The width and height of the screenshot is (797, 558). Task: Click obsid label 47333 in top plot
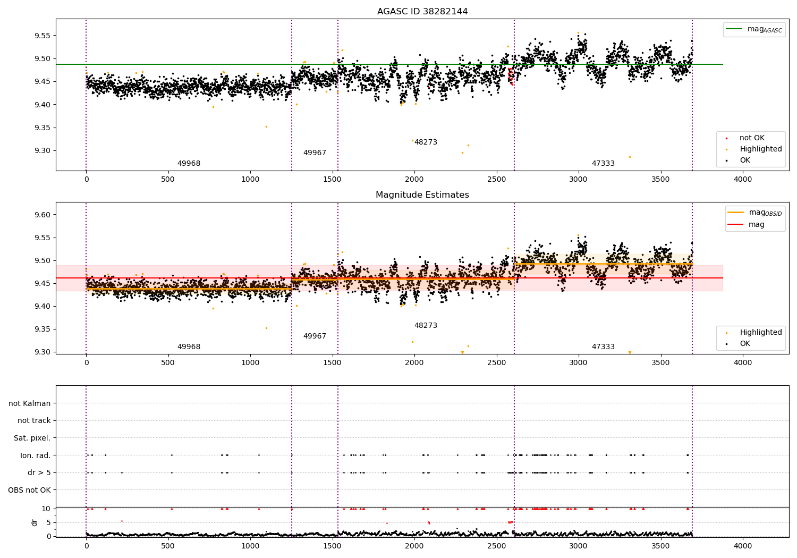603,164
